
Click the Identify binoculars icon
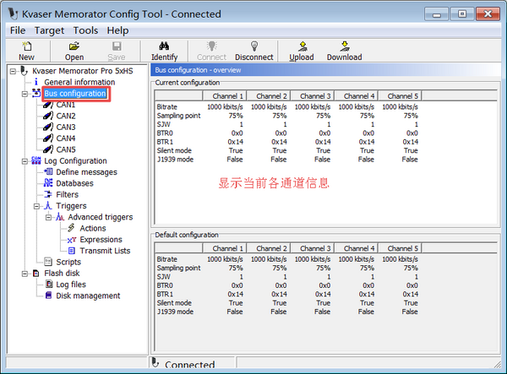pos(164,46)
